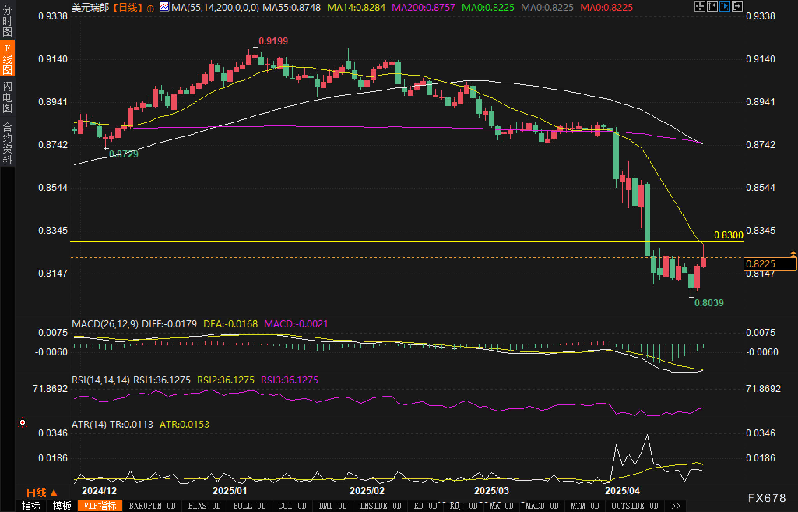Select the K线图 sidebar tab
This screenshot has height=512, width=798.
click(7, 59)
